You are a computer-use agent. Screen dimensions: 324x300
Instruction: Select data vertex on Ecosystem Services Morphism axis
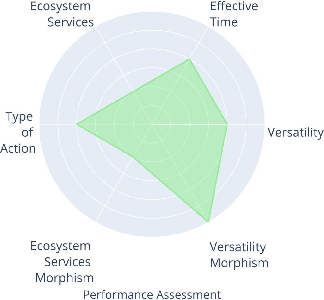tap(133, 157)
